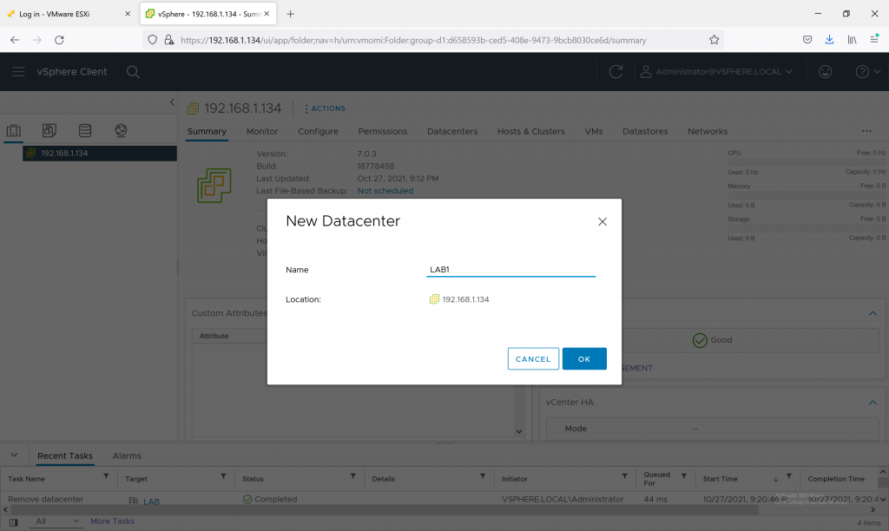Close the vSphere browser tab

[267, 14]
